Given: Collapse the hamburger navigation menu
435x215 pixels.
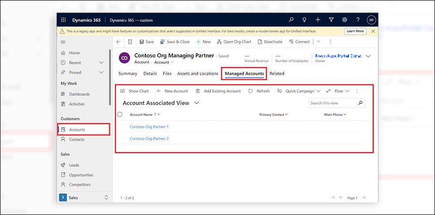Looking at the screenshot, I should (x=63, y=42).
